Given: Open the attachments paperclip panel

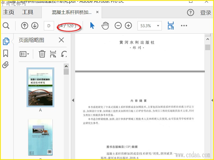Looking at the screenshot, I should tap(6, 65).
